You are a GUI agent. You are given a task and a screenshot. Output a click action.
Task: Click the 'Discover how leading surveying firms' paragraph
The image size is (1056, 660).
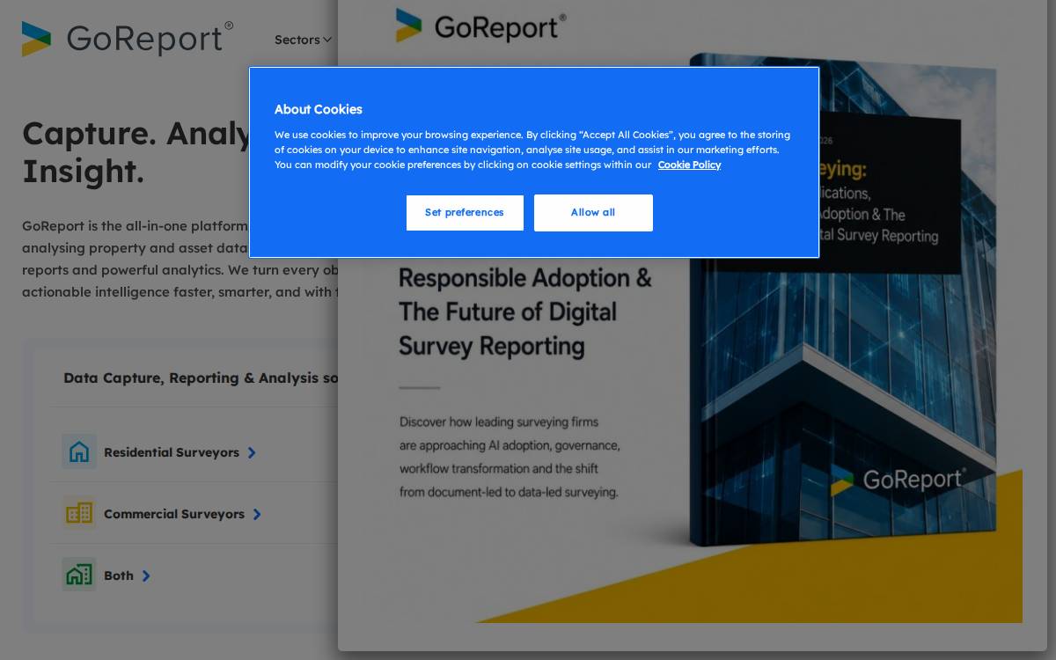click(x=510, y=457)
